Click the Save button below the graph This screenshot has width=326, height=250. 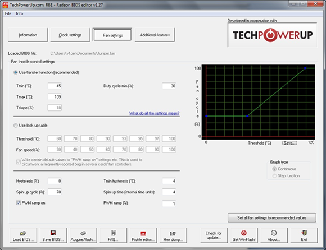point(289,143)
